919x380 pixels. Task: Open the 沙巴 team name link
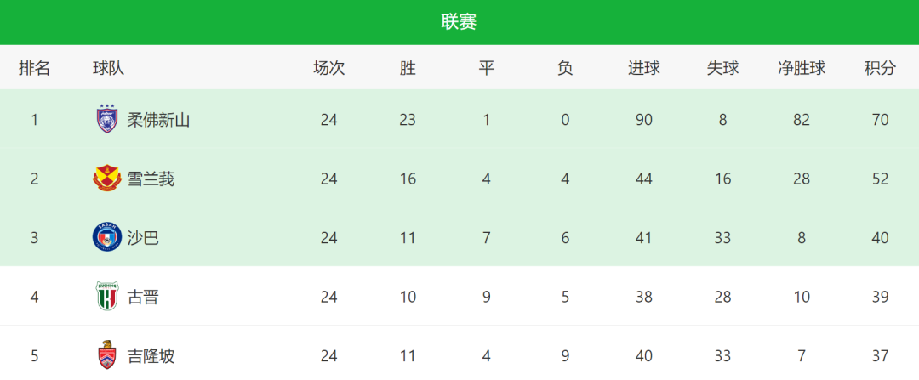(x=143, y=237)
